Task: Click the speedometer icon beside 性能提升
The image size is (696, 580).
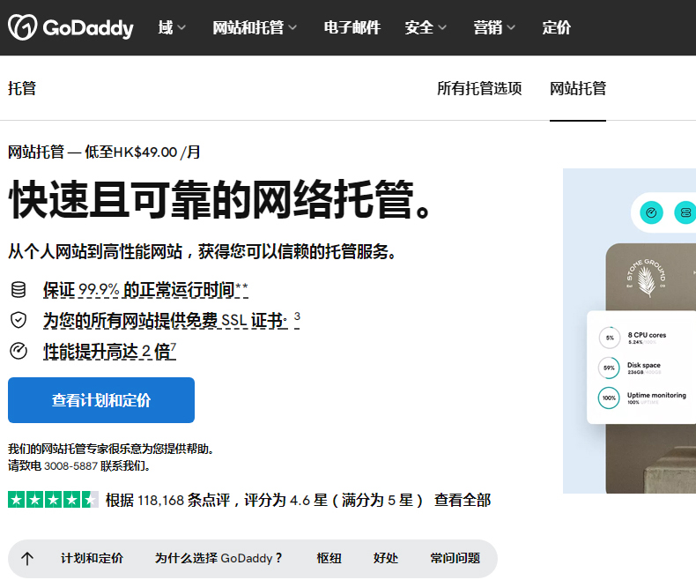Action: click(x=19, y=351)
